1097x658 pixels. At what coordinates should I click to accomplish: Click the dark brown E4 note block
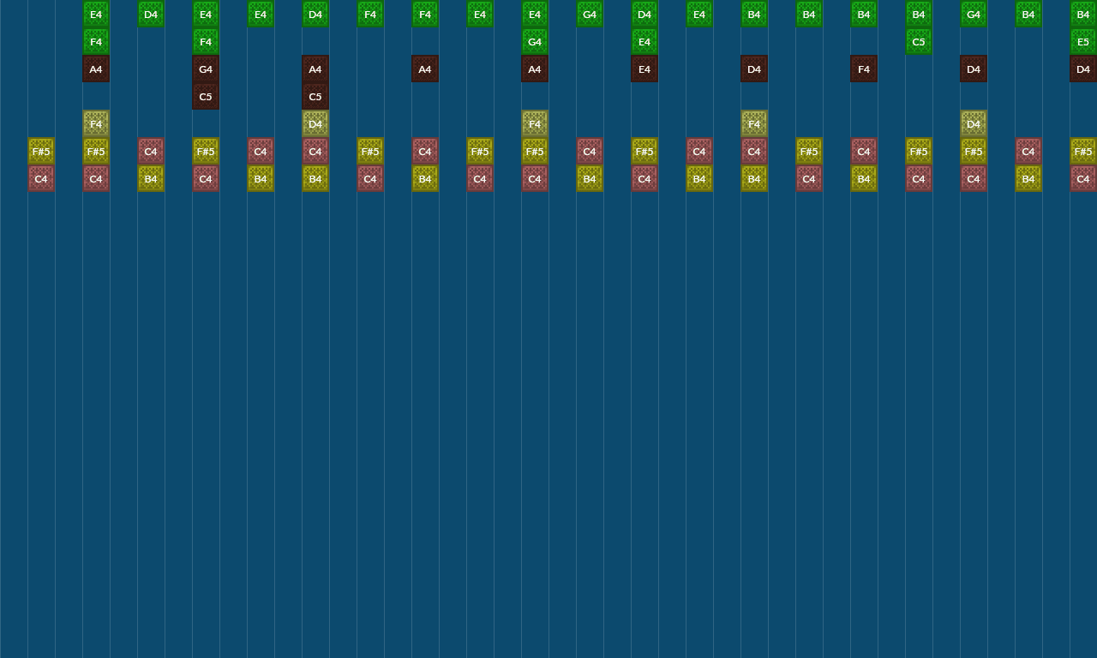[x=644, y=69]
